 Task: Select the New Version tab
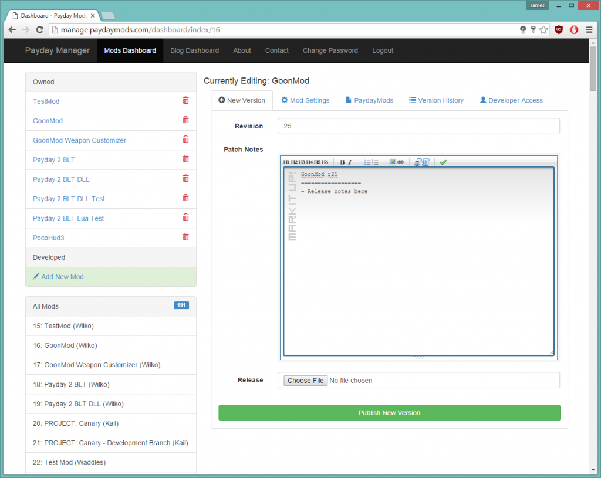coord(242,100)
